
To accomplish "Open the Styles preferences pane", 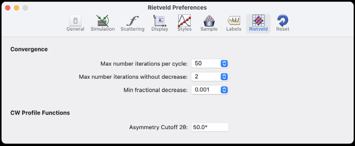I will coord(184,21).
